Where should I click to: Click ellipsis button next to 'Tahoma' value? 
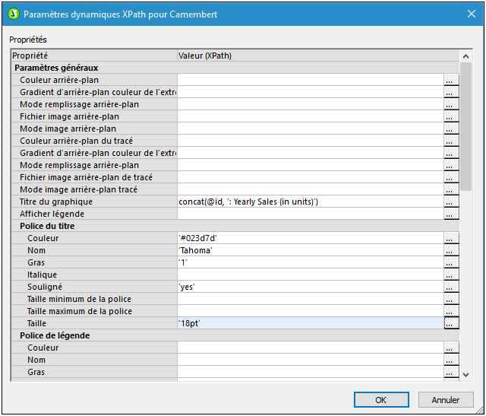451,250
